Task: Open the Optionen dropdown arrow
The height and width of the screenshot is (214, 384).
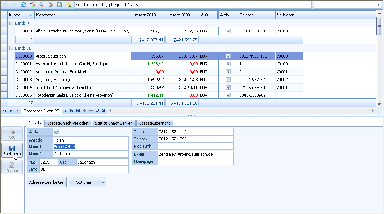Action: pos(103,183)
